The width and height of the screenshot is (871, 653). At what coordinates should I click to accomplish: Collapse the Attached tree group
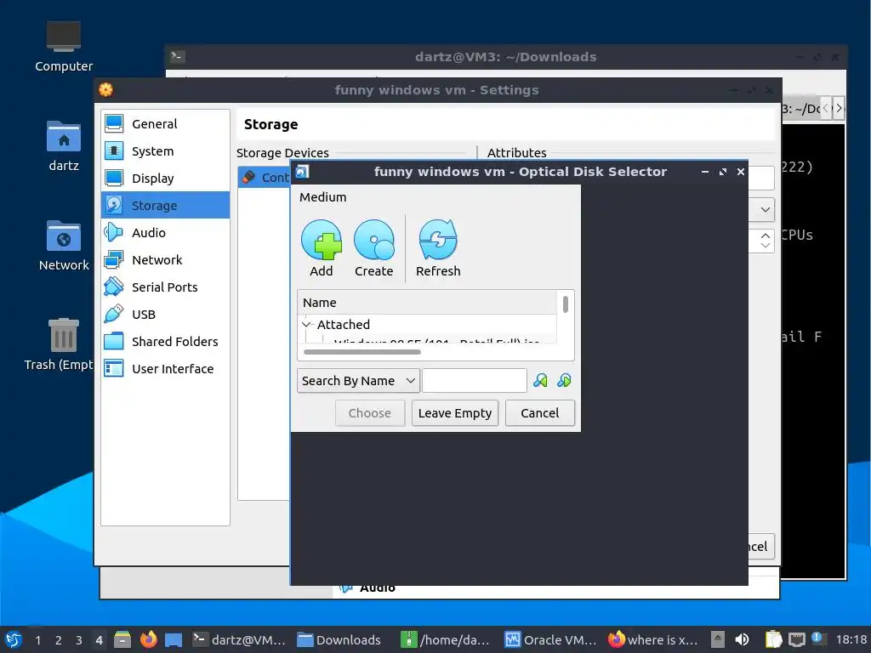306,324
